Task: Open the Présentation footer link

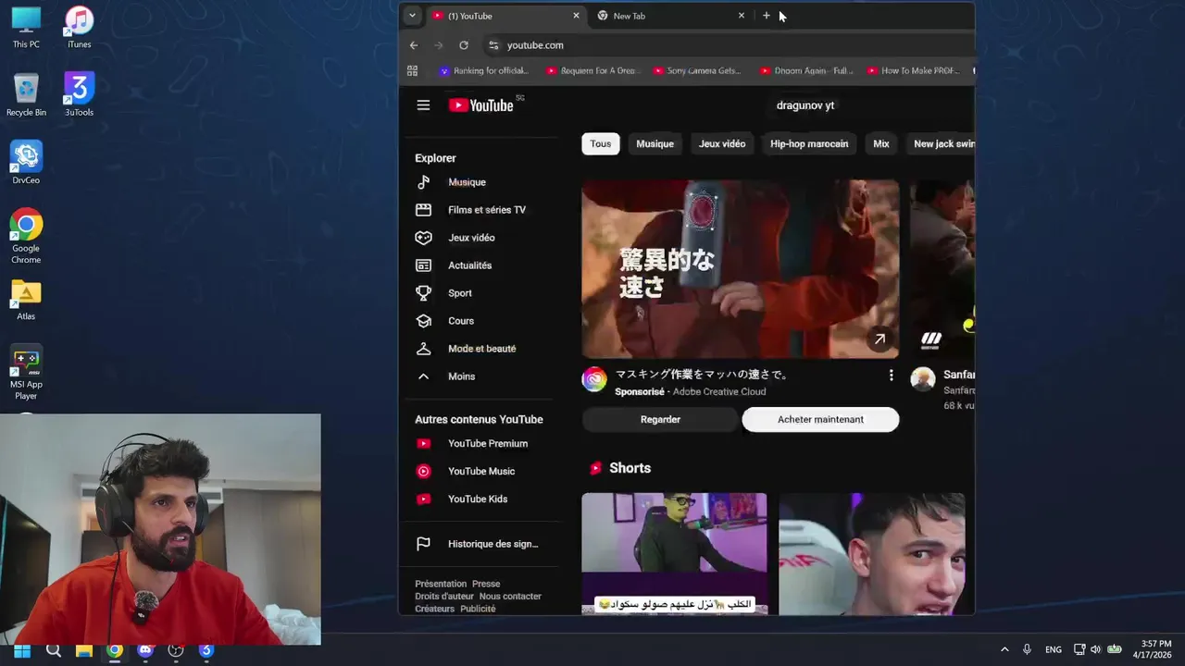Action: click(441, 584)
